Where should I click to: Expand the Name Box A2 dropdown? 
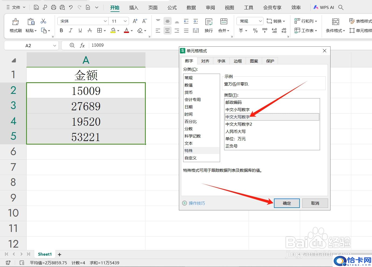coord(55,46)
